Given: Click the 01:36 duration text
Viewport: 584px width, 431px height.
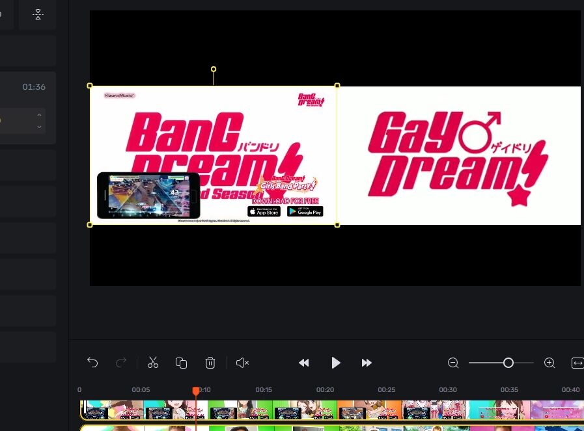Looking at the screenshot, I should (34, 87).
